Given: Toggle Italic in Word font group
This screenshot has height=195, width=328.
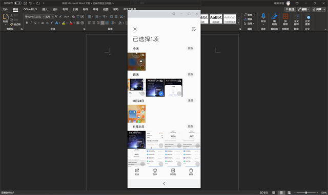Looking at the screenshot, I should 31,22.
